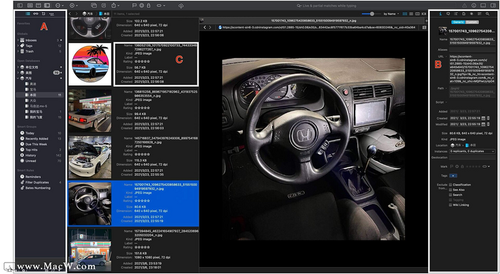
Task: Toggle the sidebar visibility toolbar icon
Action: (20, 5)
